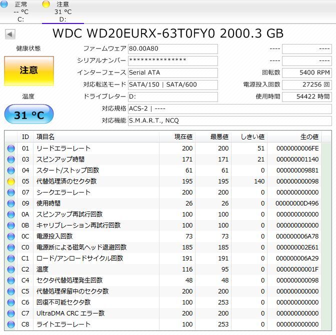The width and height of the screenshot is (336, 335).
Task: Click the blue status icon of row 0A
Action: [x=11, y=214]
